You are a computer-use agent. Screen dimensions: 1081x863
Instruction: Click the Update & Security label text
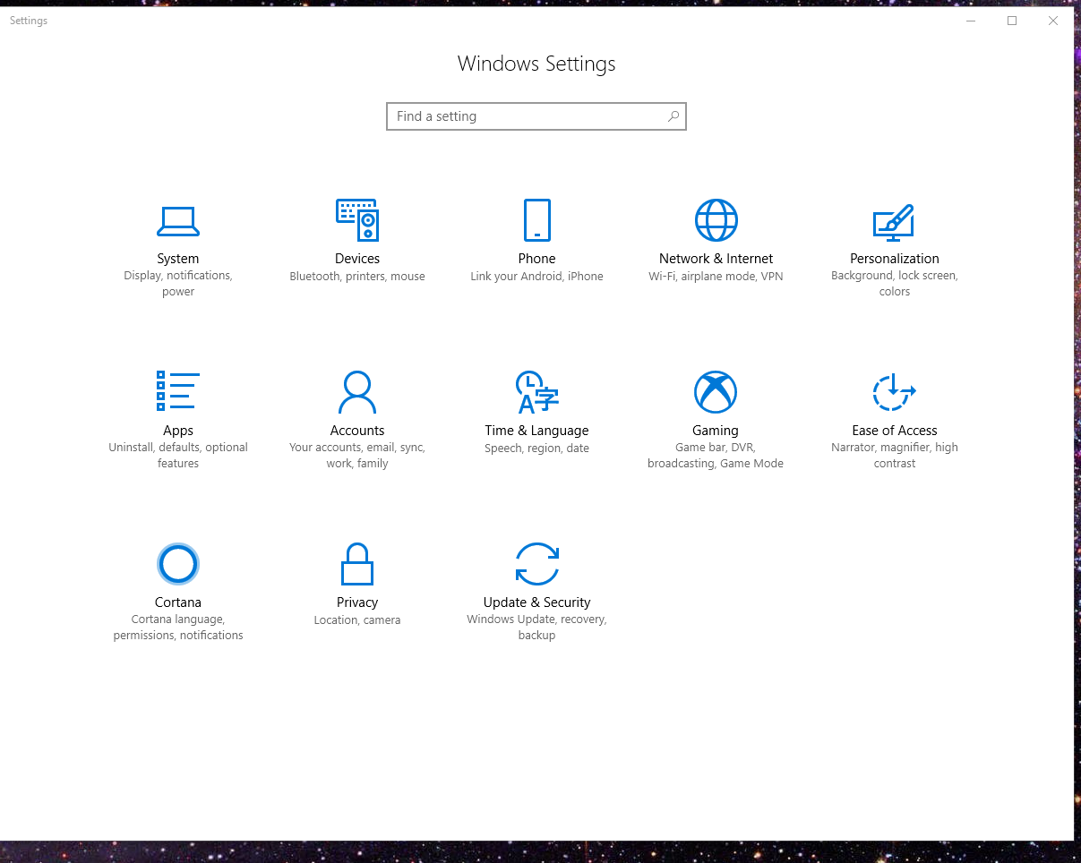click(x=536, y=602)
